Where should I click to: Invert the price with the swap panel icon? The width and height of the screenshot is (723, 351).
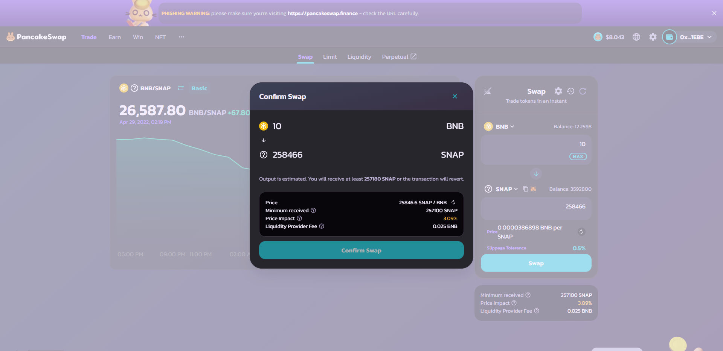tap(581, 232)
